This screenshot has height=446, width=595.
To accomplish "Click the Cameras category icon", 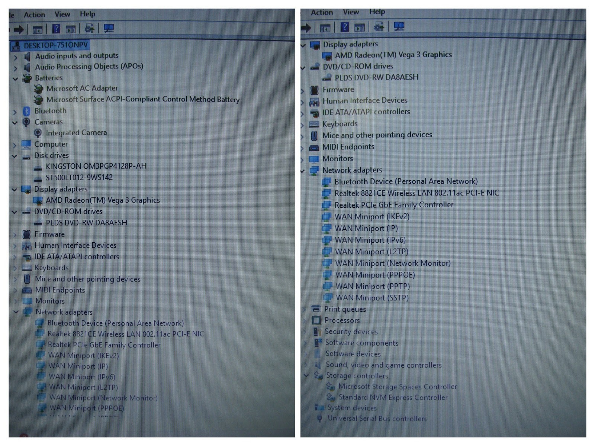I will coord(26,122).
